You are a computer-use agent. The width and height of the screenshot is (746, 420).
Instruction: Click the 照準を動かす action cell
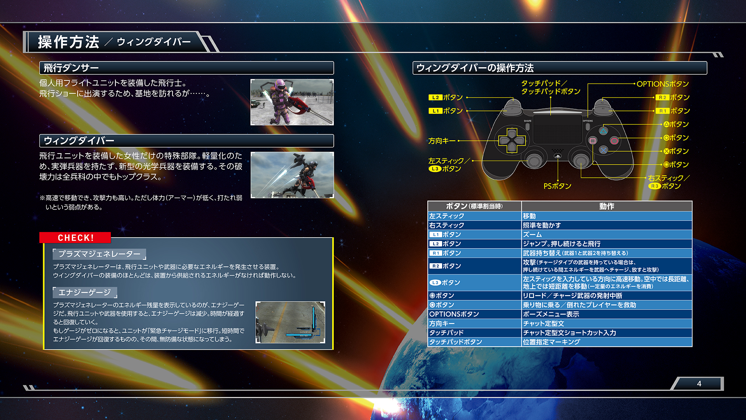[x=607, y=225]
